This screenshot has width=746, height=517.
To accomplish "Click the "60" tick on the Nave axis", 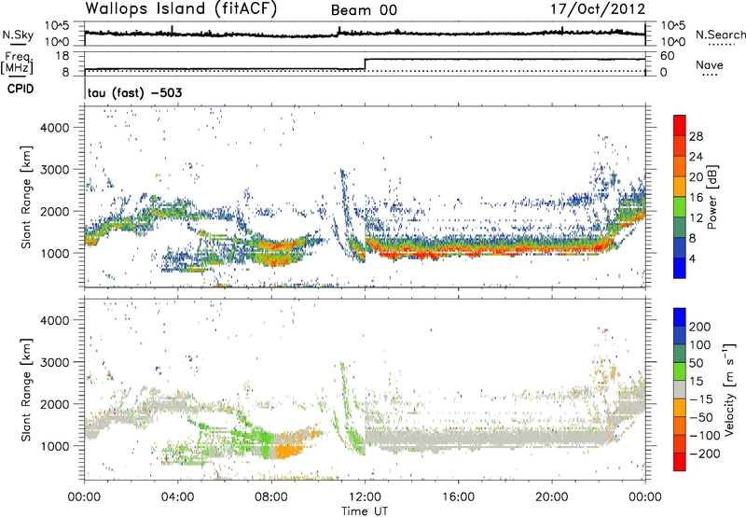I will pos(668,56).
